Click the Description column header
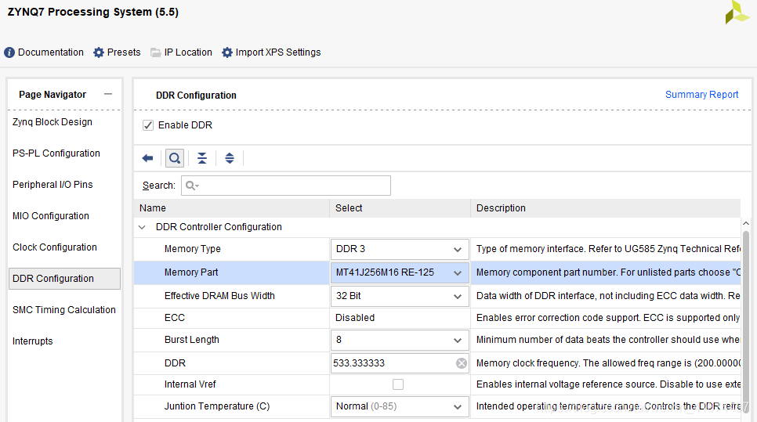Image resolution: width=757 pixels, height=422 pixels. coord(606,208)
